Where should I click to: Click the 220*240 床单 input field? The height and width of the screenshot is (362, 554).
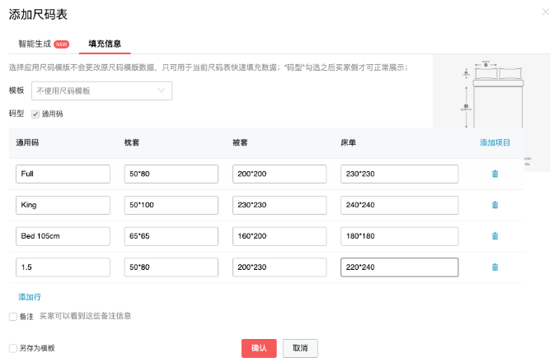399,267
